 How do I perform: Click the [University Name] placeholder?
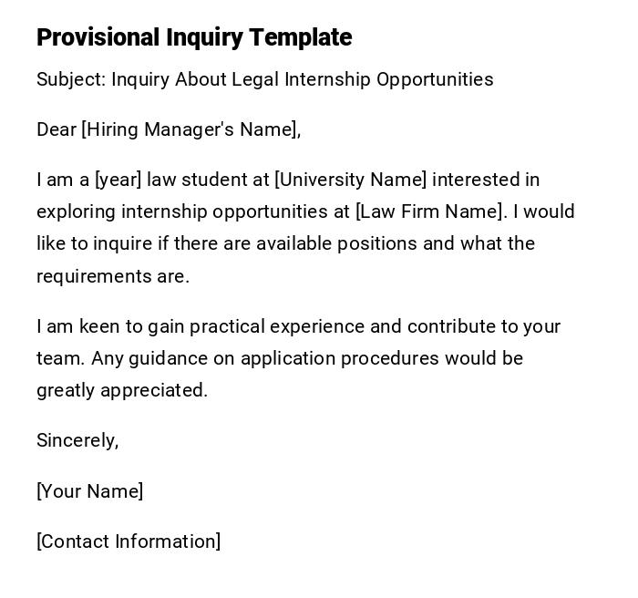(x=350, y=180)
